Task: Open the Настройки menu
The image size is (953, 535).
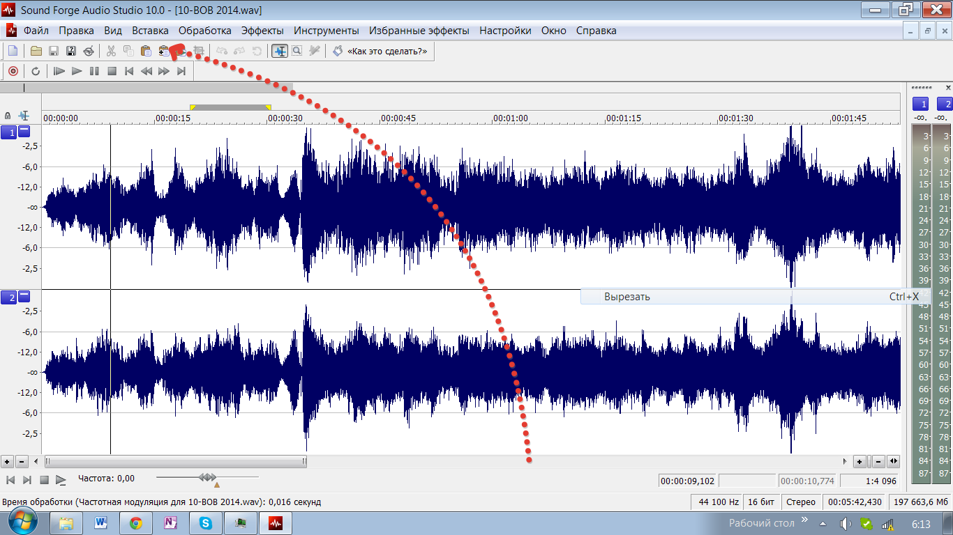Action: 505,31
